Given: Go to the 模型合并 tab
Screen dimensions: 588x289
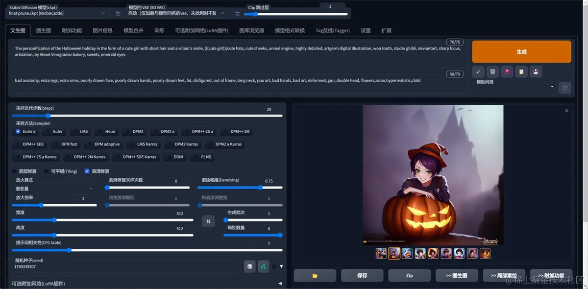Looking at the screenshot, I should [133, 30].
